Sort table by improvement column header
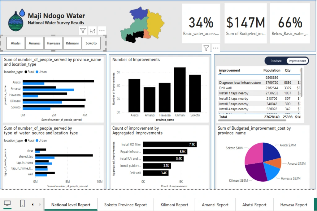This screenshot has width=317, height=211. click(229, 70)
